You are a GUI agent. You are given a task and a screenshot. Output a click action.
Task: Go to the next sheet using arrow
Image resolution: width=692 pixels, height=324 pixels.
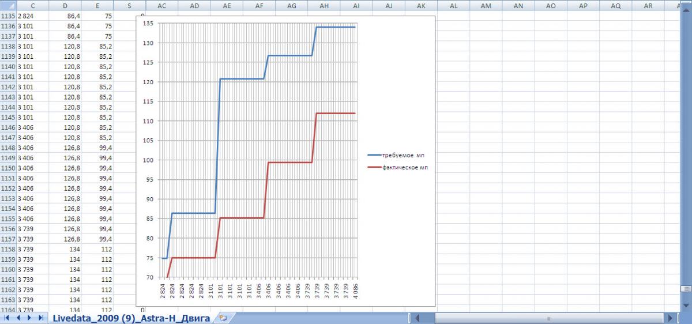(29, 318)
